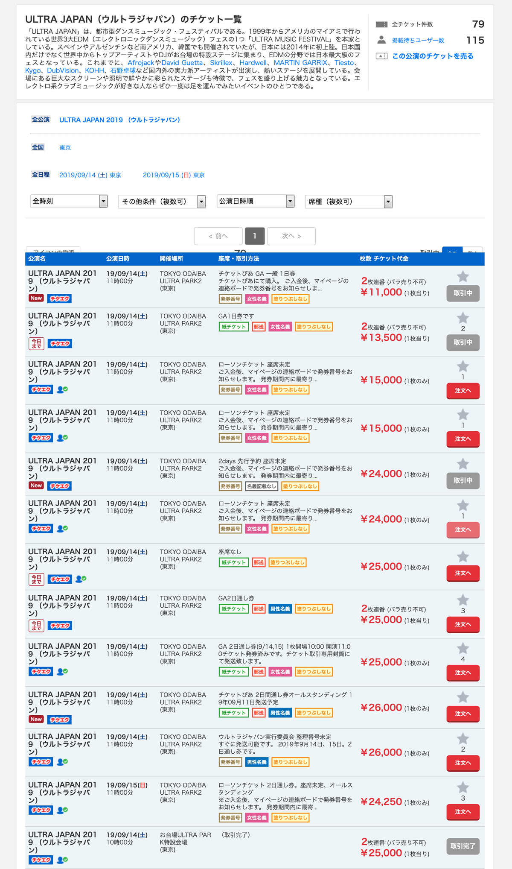The height and width of the screenshot is (869, 512).
Task: Click the ticket icon beside この公演のチケットを売る
Action: (381, 56)
